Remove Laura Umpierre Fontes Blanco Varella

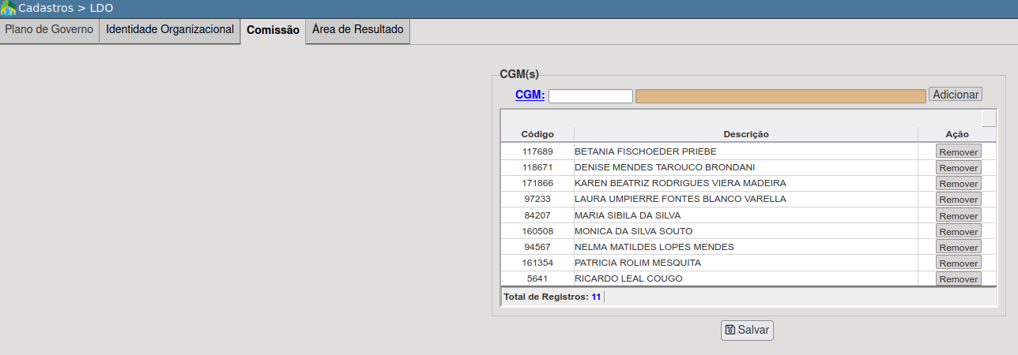pyautogui.click(x=958, y=200)
